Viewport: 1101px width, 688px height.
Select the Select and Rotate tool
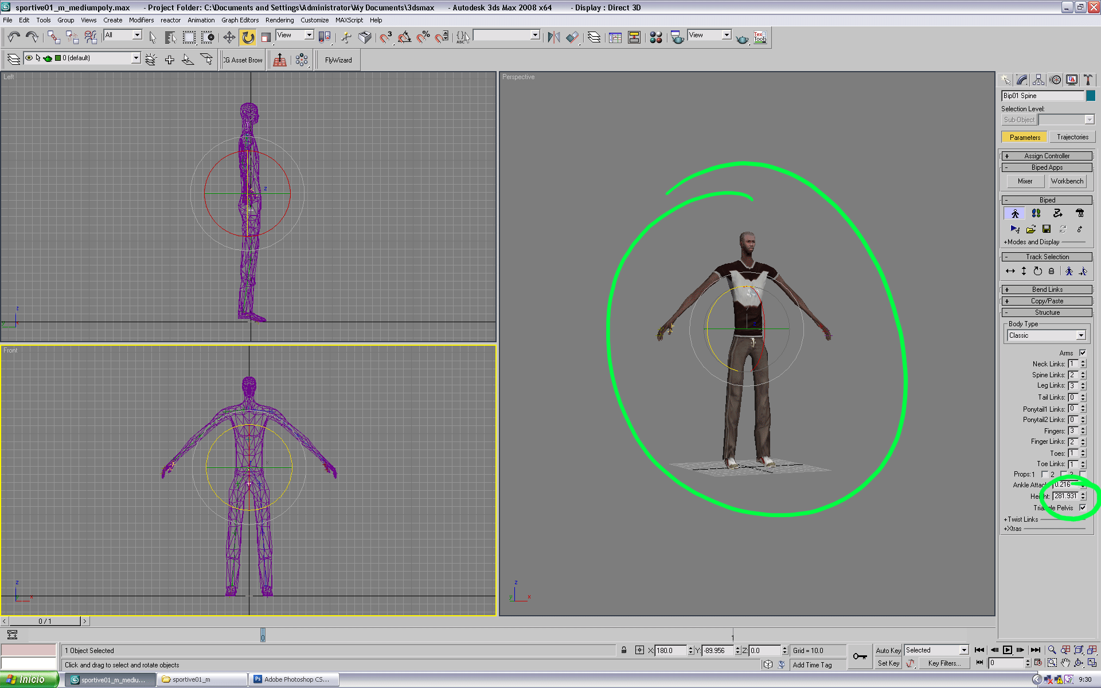tap(248, 38)
